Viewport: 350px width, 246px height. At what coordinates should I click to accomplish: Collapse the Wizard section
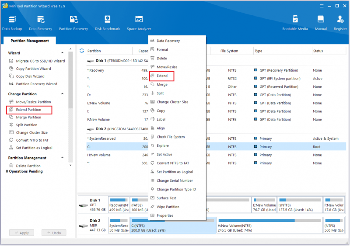pyautogui.click(x=62, y=53)
